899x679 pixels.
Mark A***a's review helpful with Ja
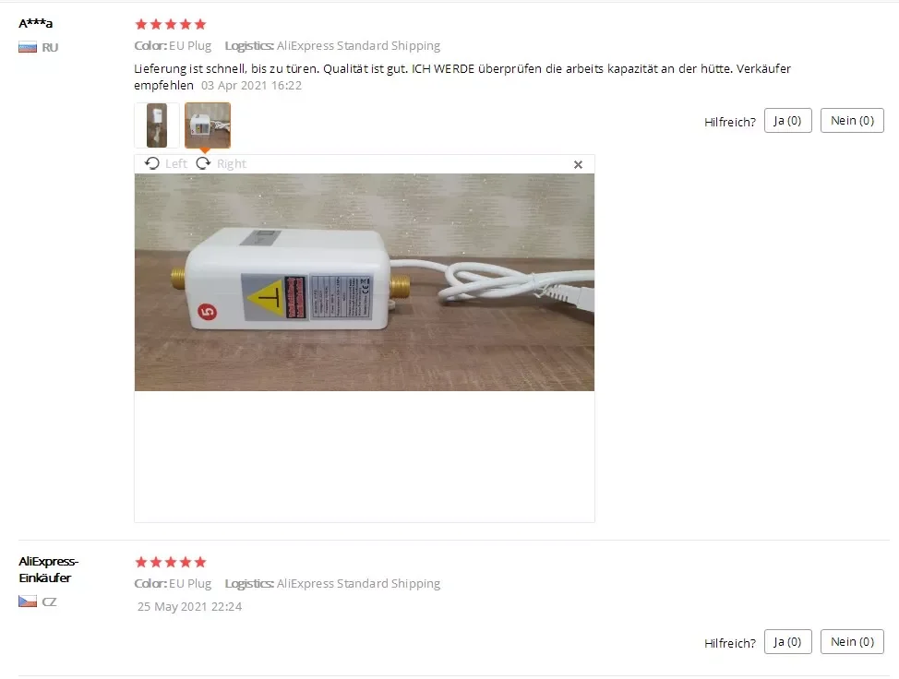[787, 121]
